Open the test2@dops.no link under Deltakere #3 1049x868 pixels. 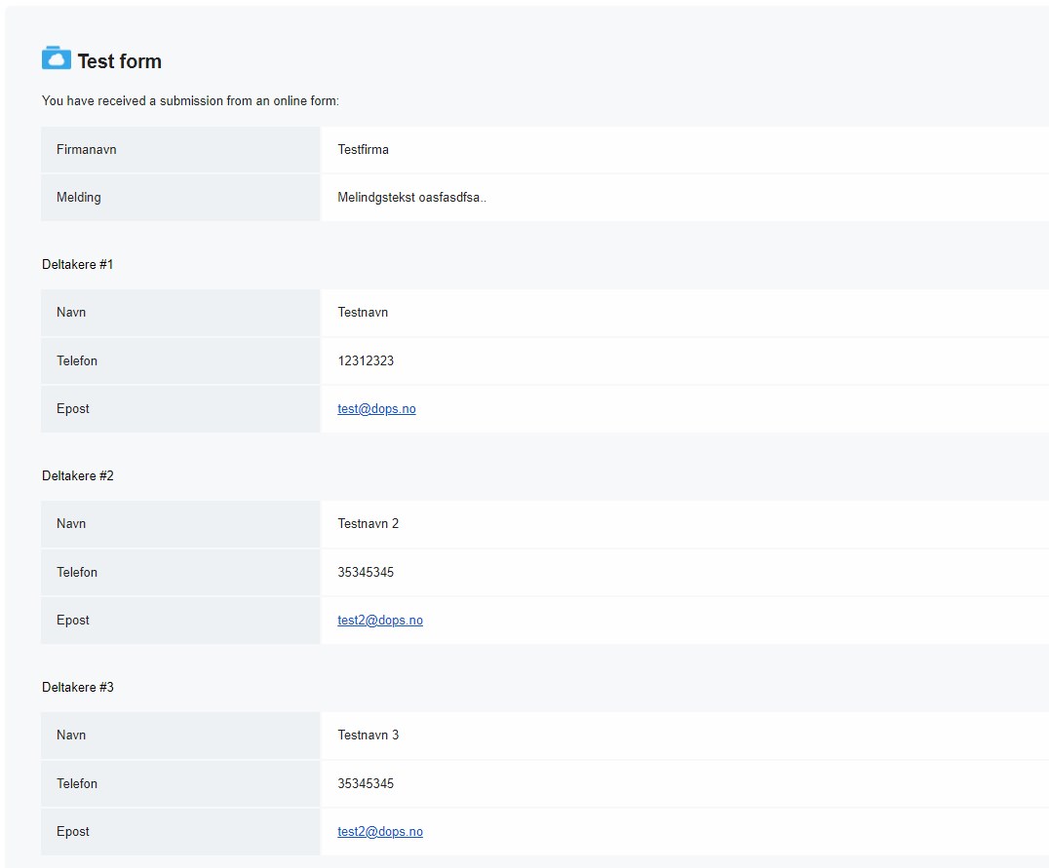pos(380,832)
